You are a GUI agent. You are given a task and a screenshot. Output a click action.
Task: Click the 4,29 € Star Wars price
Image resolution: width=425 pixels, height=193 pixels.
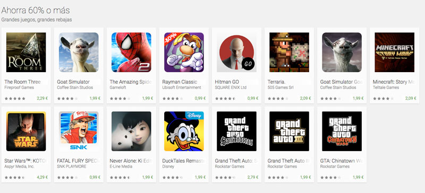42,177
